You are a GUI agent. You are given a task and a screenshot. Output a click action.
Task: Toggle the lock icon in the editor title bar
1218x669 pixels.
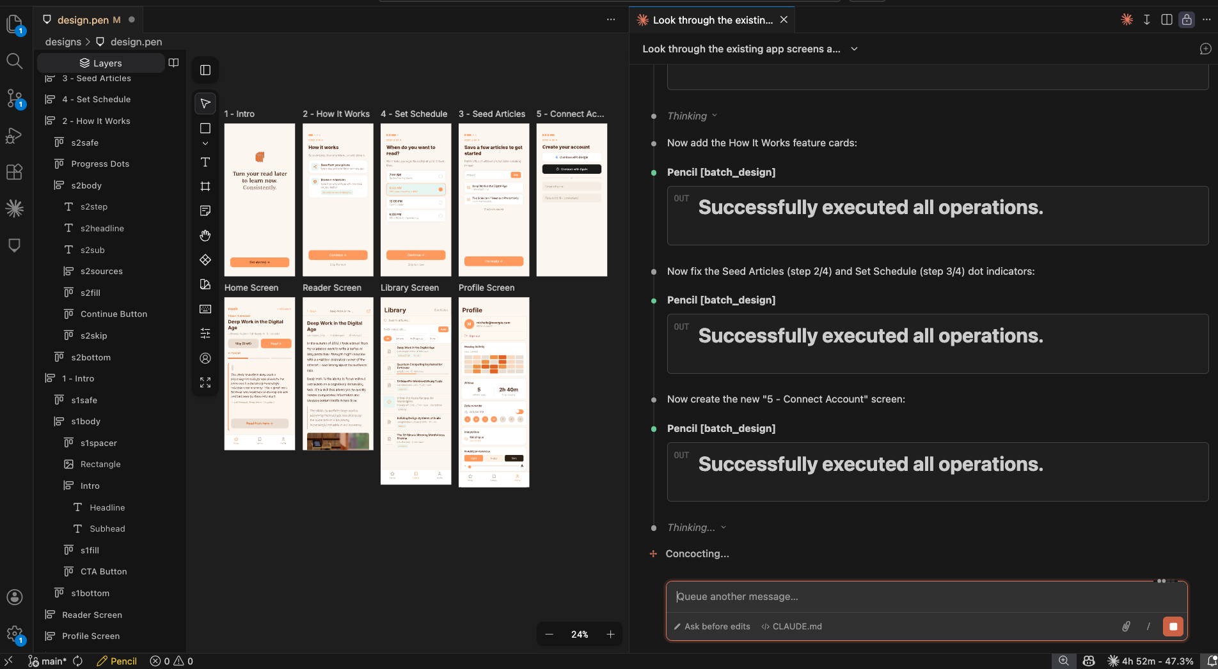click(1187, 20)
